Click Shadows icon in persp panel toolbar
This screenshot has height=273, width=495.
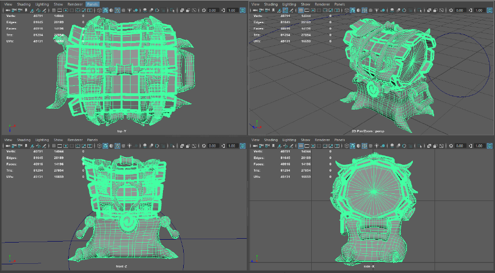pos(383,10)
